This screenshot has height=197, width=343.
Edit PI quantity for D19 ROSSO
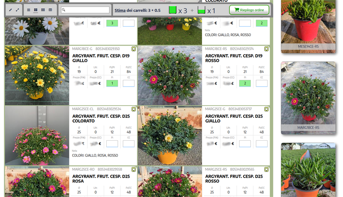pyautogui.click(x=245, y=83)
